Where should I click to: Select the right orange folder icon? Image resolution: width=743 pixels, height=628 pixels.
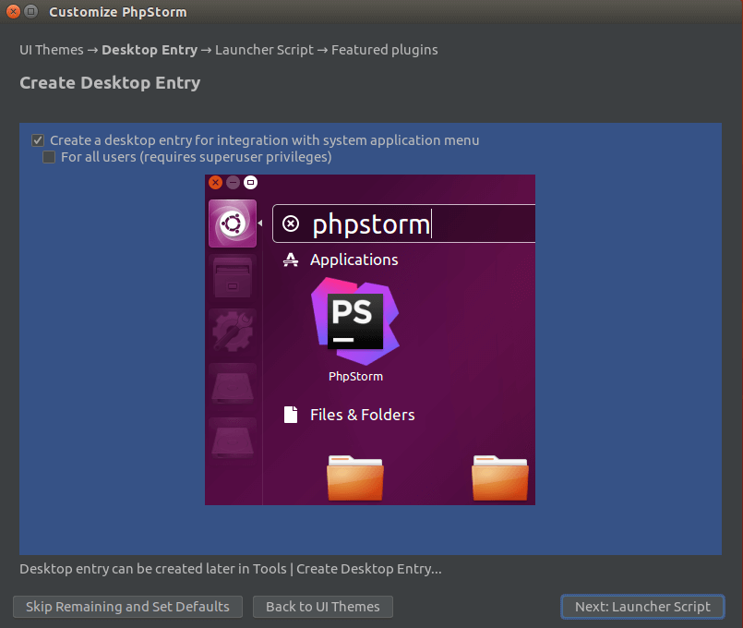coord(499,477)
